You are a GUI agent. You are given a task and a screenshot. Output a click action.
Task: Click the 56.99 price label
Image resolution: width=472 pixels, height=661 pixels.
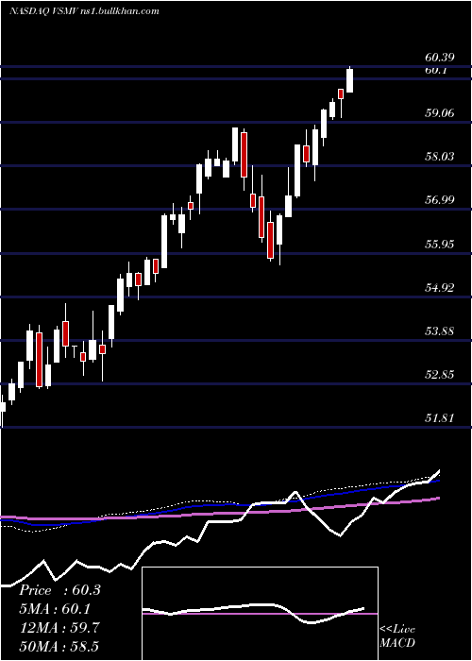tap(441, 200)
